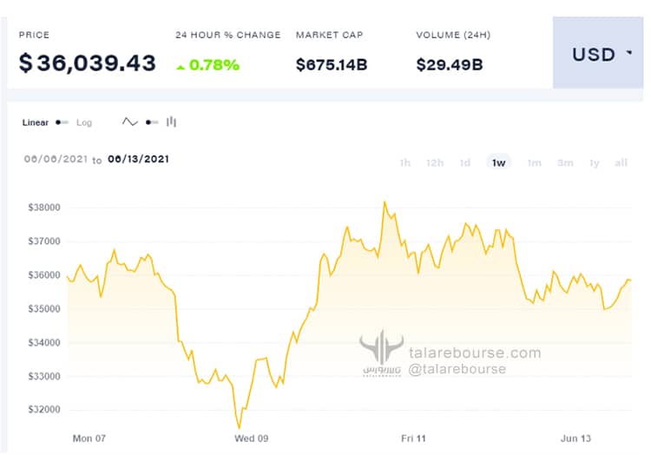
Task: Toggle the Linear/Log scale switch
Action: tap(62, 122)
